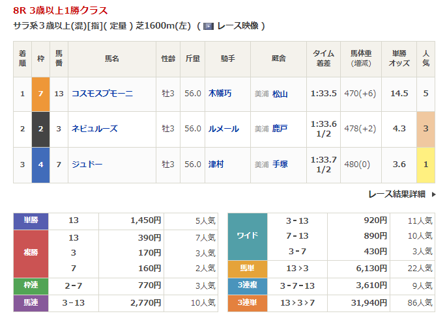
Task: Click the blue frame 4 badge
Action: point(40,165)
